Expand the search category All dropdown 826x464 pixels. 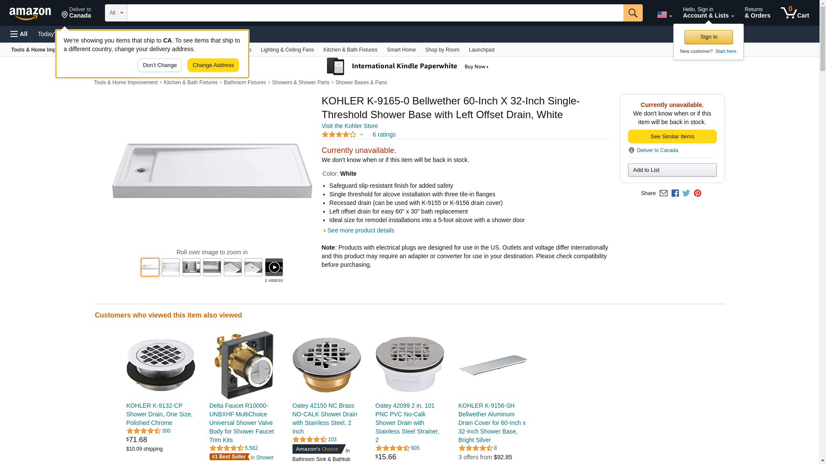coord(116,13)
